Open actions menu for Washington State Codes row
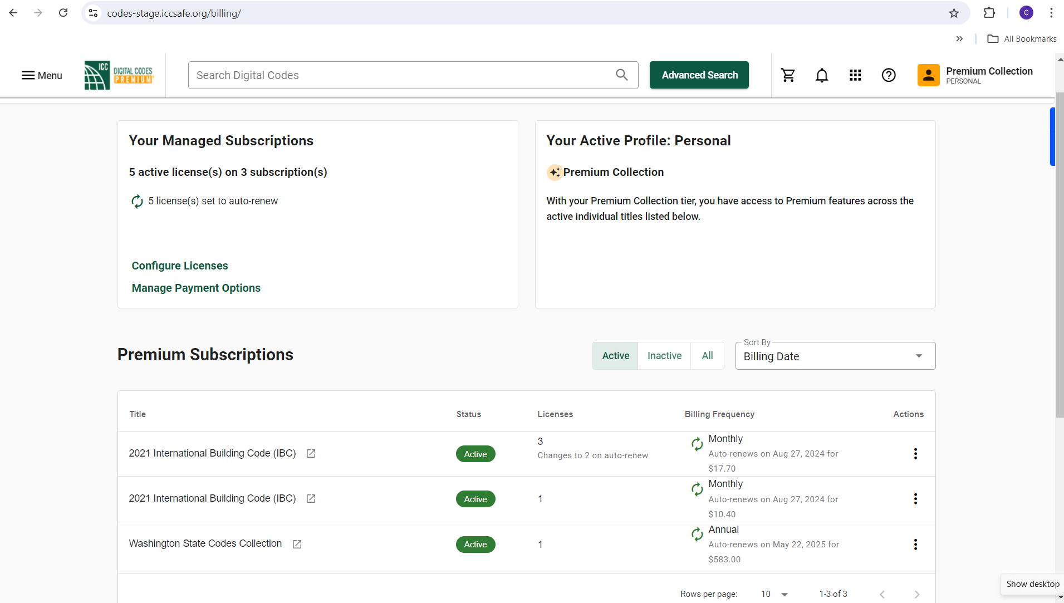Screen dimensions: 1064x603 click(915, 545)
